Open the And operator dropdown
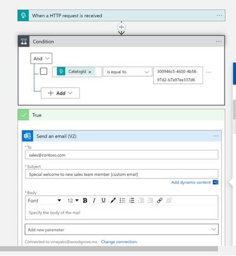Image resolution: width=236 pixels, height=256 pixels. [41, 58]
